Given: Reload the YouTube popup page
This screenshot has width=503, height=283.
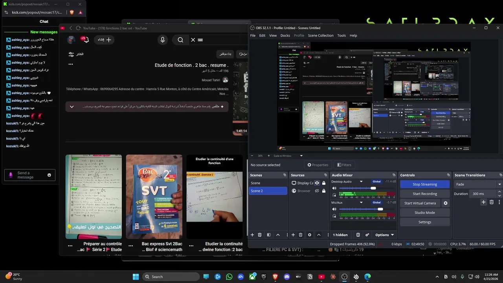Looking at the screenshot, I should pyautogui.click(x=78, y=28).
